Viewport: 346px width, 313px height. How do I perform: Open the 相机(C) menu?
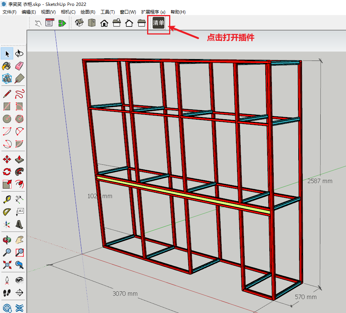coord(68,12)
